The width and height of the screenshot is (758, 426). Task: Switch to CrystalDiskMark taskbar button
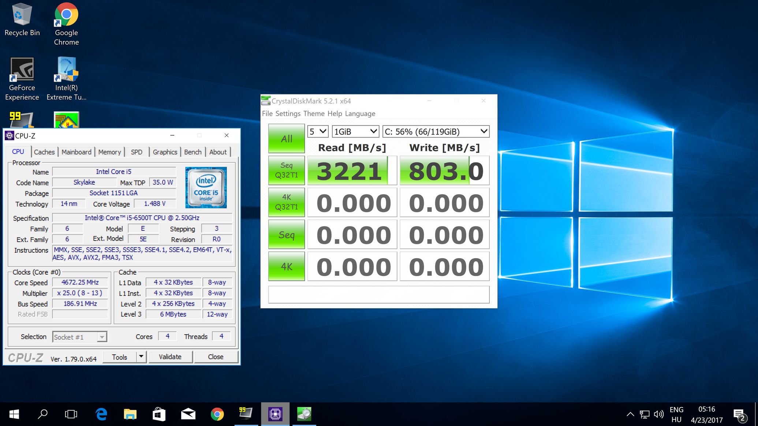click(x=304, y=414)
